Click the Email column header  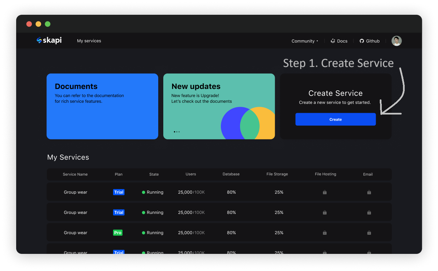point(368,174)
